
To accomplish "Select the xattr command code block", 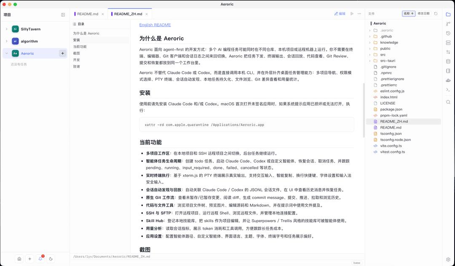I will [x=246, y=125].
